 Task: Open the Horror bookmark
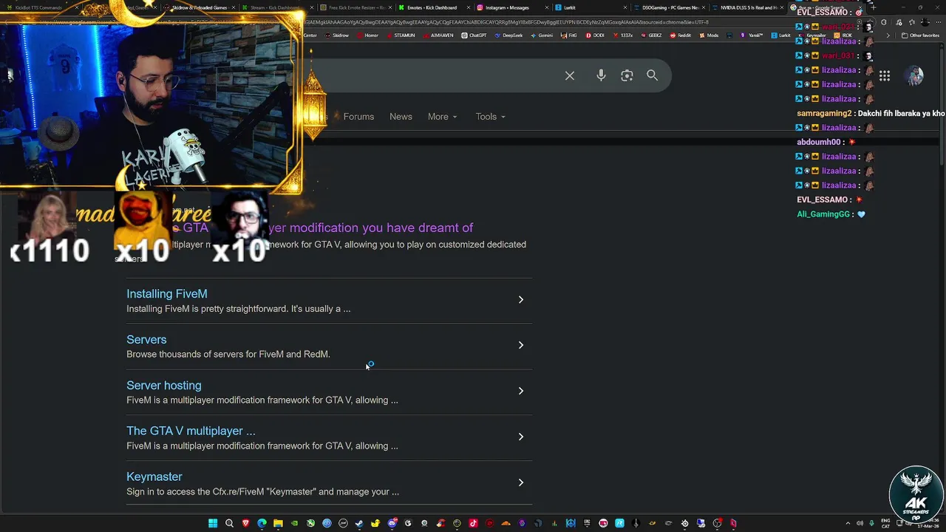pos(367,35)
